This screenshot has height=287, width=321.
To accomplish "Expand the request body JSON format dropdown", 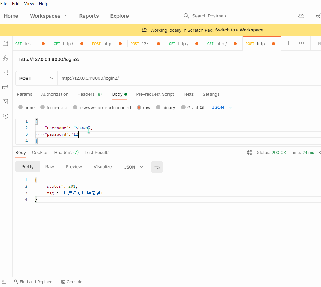I will point(222,107).
